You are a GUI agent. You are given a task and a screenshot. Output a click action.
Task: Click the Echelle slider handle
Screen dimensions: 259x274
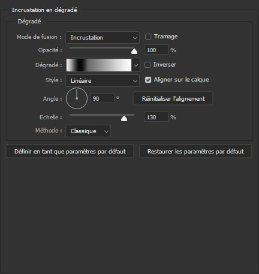coord(124,118)
